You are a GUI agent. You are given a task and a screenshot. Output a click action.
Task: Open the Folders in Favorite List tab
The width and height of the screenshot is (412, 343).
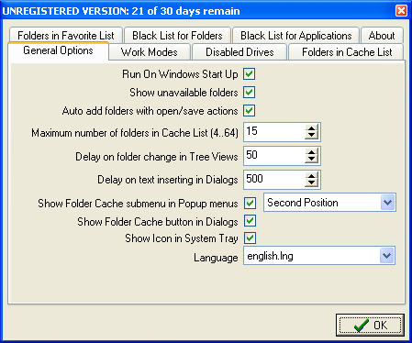[x=66, y=36]
